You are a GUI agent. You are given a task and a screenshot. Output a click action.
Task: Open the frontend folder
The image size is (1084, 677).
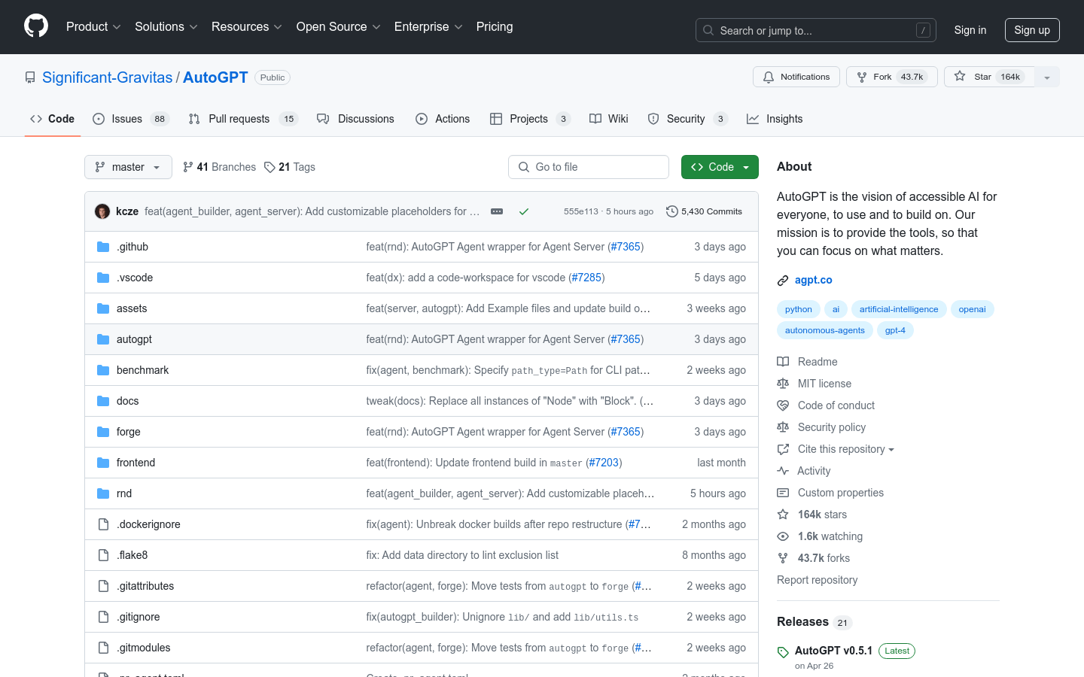click(135, 463)
